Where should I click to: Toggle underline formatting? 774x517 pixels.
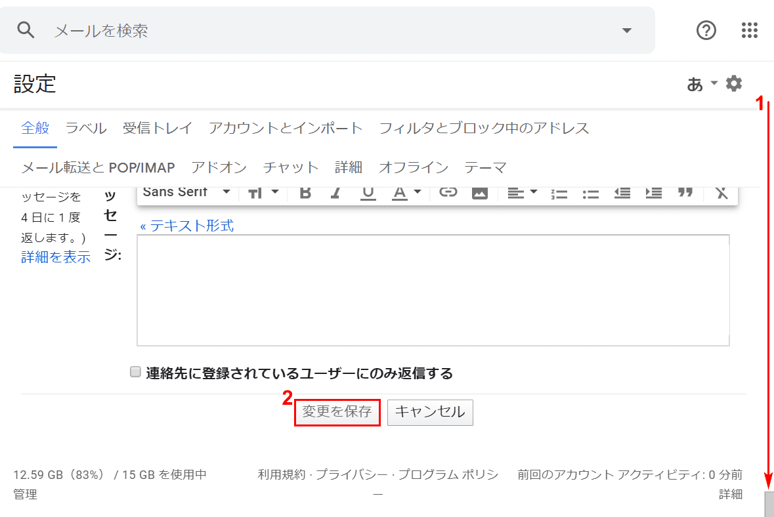[x=368, y=193]
